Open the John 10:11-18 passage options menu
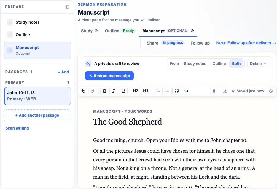 coord(66,96)
